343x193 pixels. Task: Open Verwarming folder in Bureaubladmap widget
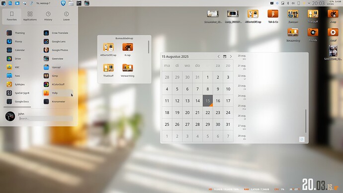point(128,70)
